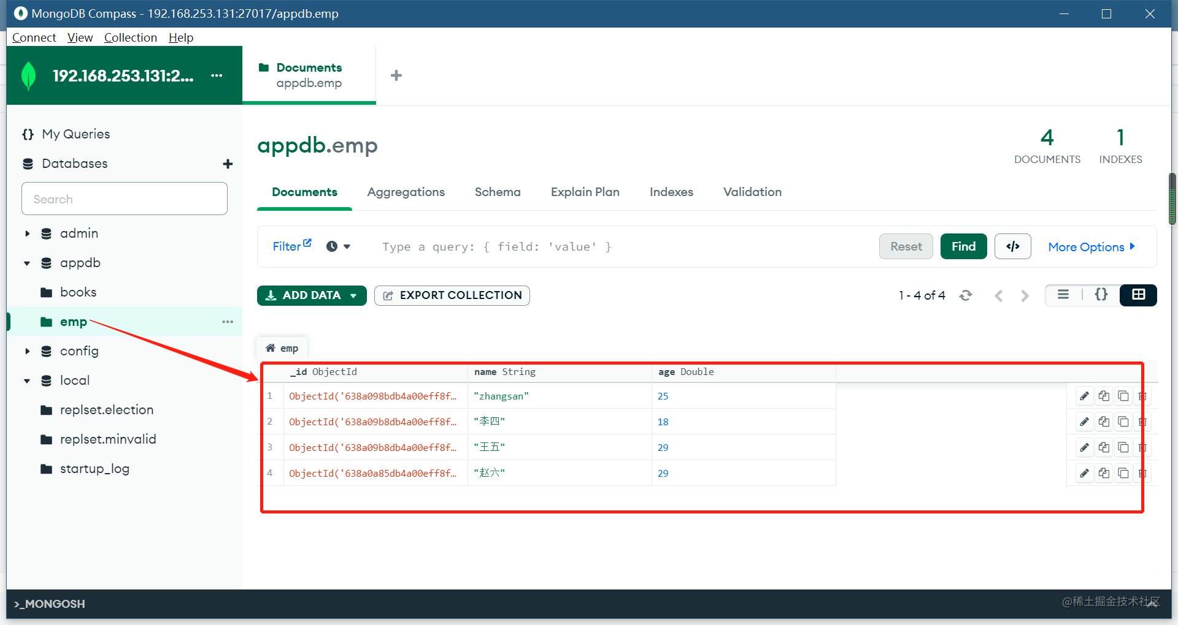Open query history with the clock icon
1178x625 pixels.
coord(331,246)
